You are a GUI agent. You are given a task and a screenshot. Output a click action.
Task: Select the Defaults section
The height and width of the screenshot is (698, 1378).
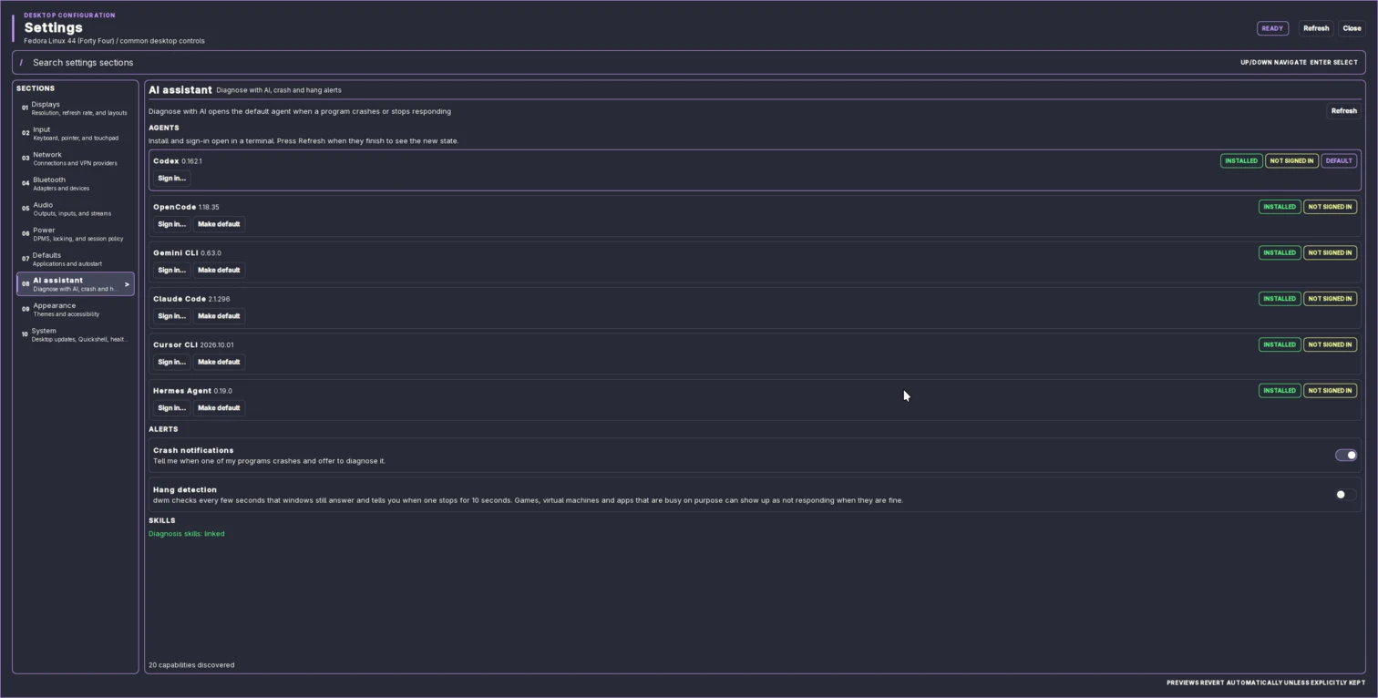click(76, 259)
